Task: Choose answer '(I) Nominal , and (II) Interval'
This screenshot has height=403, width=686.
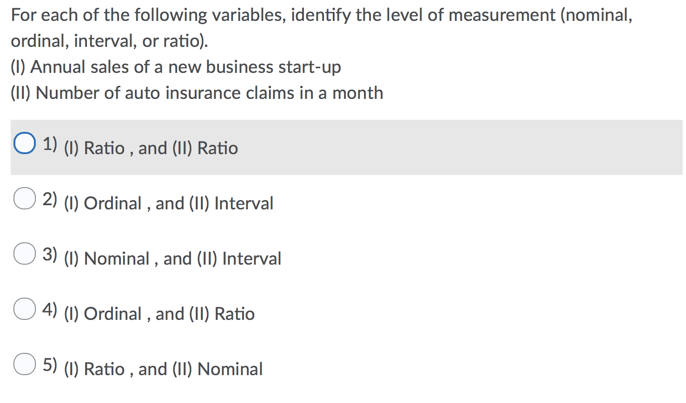Action: click(x=172, y=259)
